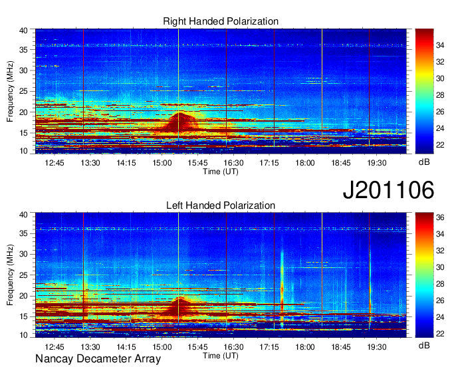452x367 pixels.
Task: Click the dome-shaped red burst in Left Handed spectrogram
Action: [x=179, y=307]
